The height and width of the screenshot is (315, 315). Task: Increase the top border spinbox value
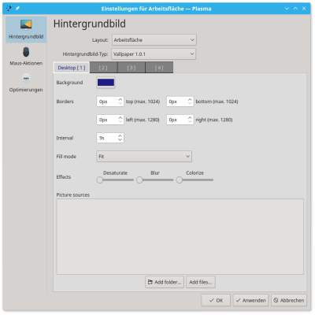click(120, 99)
